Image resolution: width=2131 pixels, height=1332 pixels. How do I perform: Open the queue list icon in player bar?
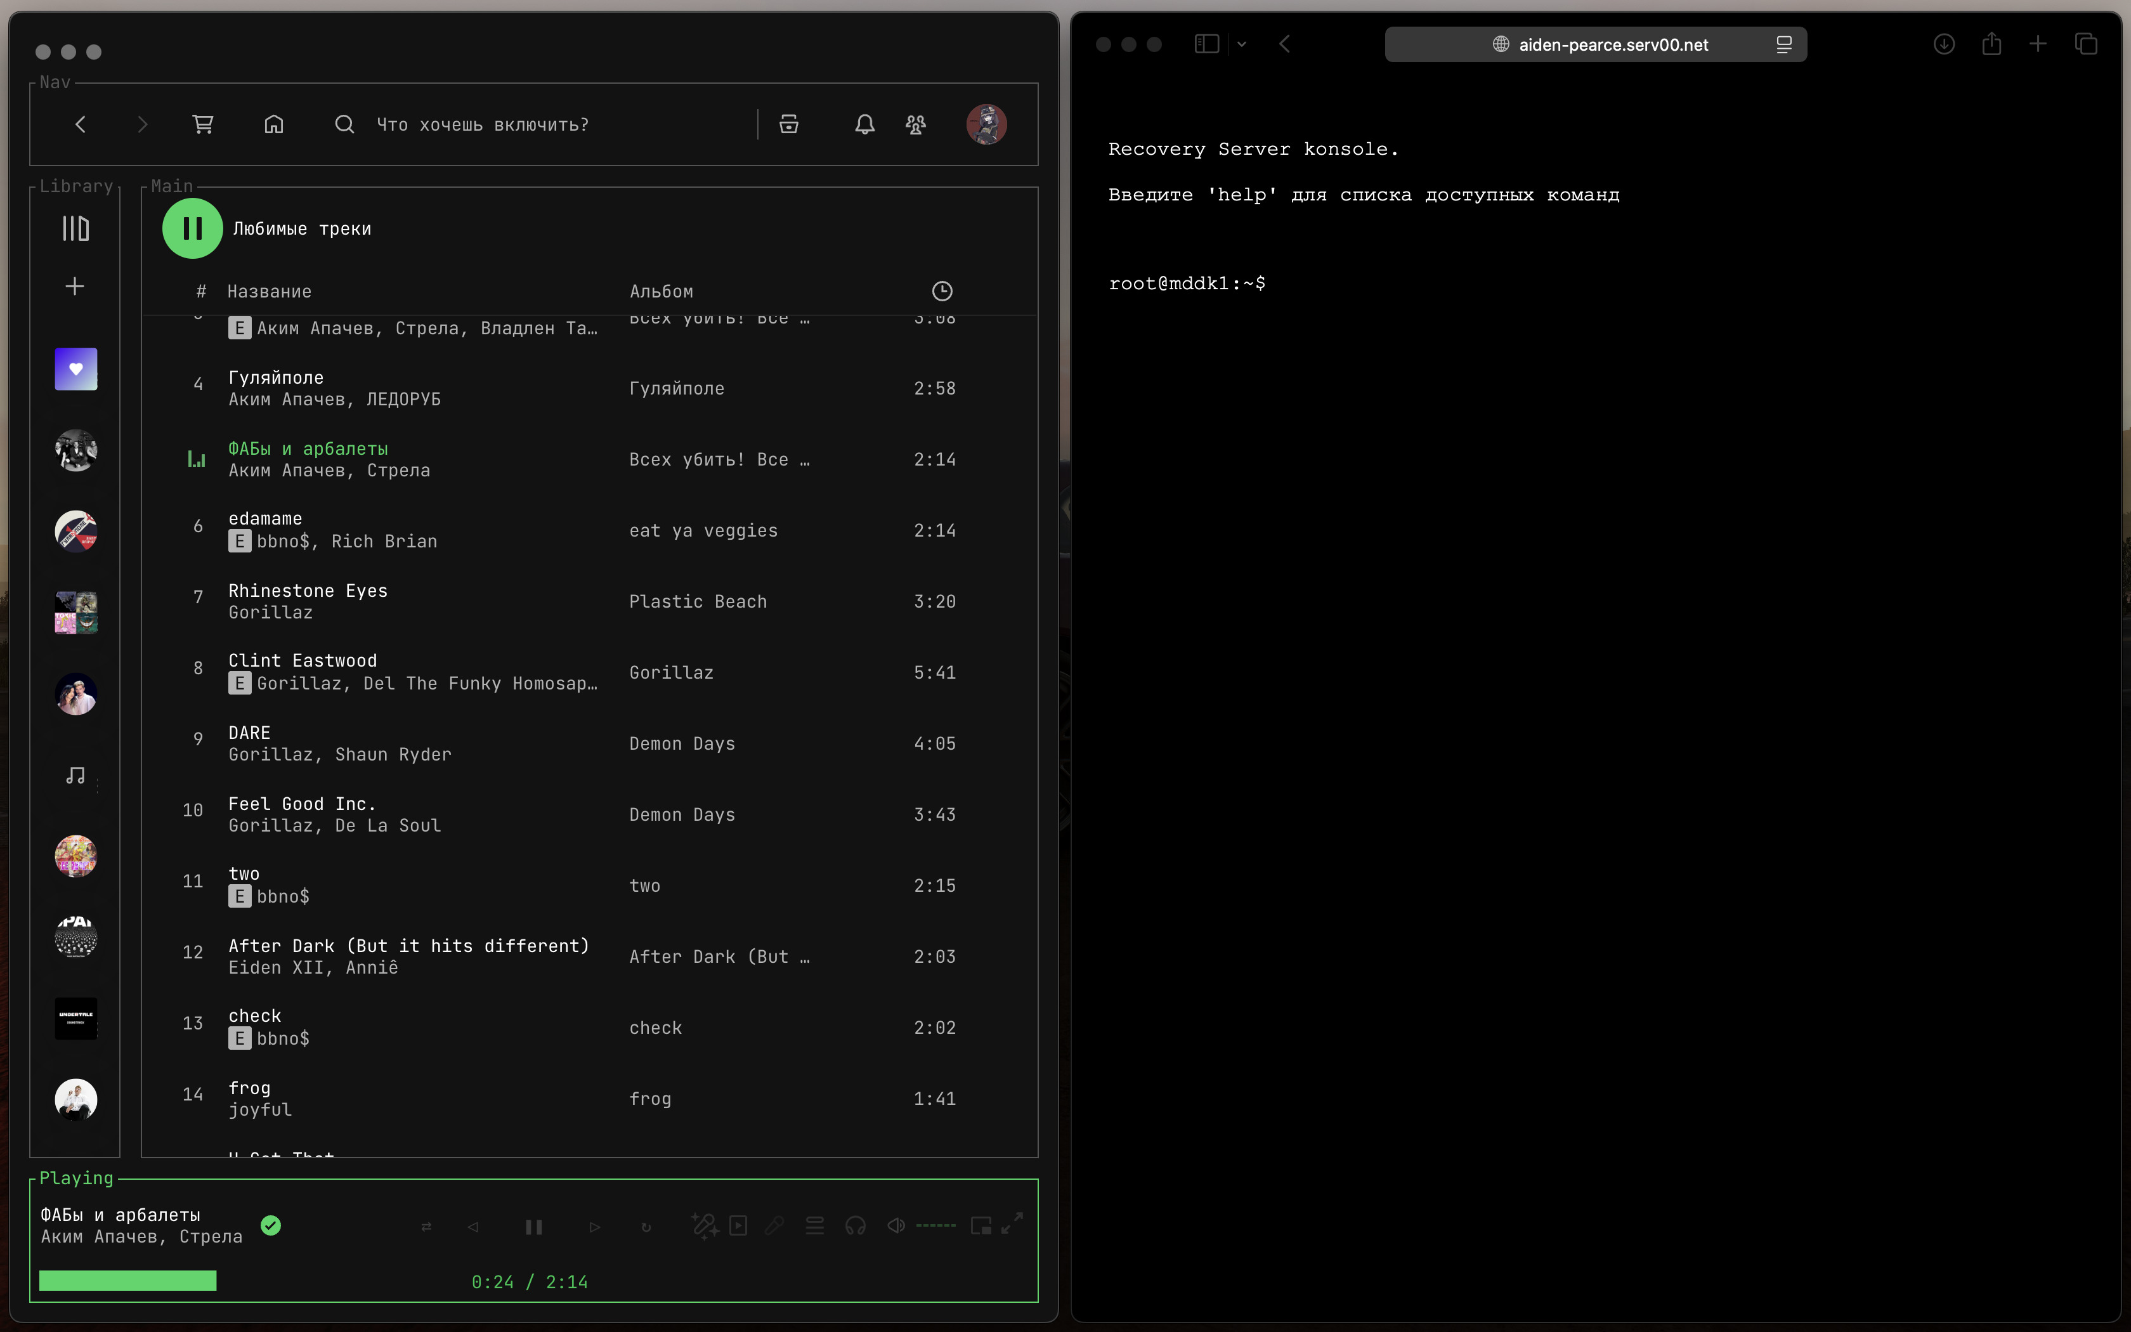tap(814, 1225)
